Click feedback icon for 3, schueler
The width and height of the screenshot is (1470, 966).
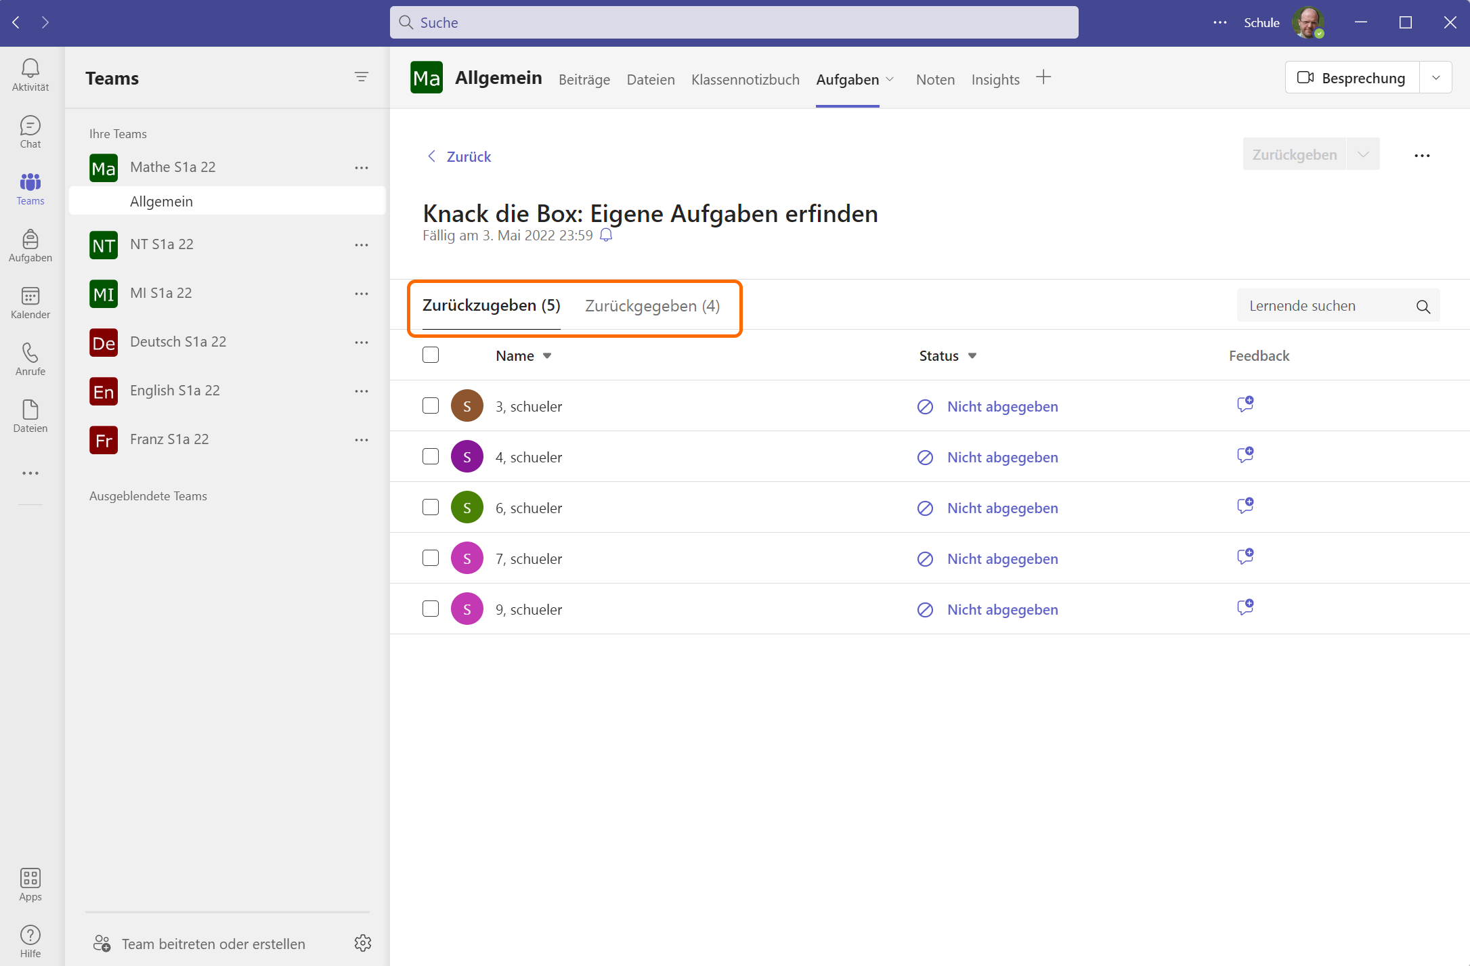[x=1245, y=405]
